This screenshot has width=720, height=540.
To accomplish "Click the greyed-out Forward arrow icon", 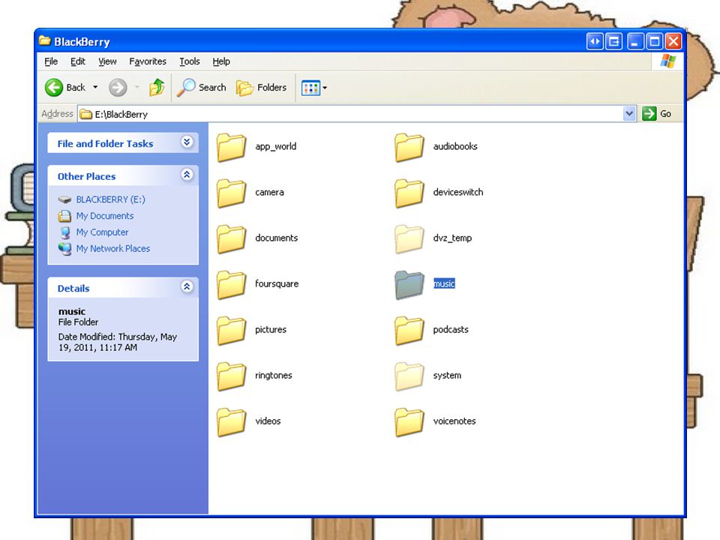I will click(118, 87).
